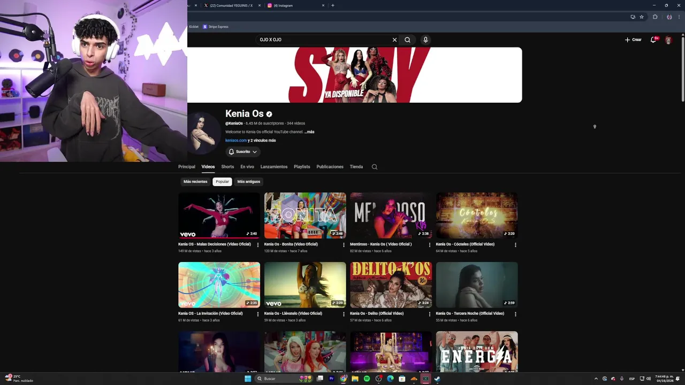Screen dimensions: 685x385
Task: Open the Stripe Express bookmark
Action: click(x=215, y=27)
